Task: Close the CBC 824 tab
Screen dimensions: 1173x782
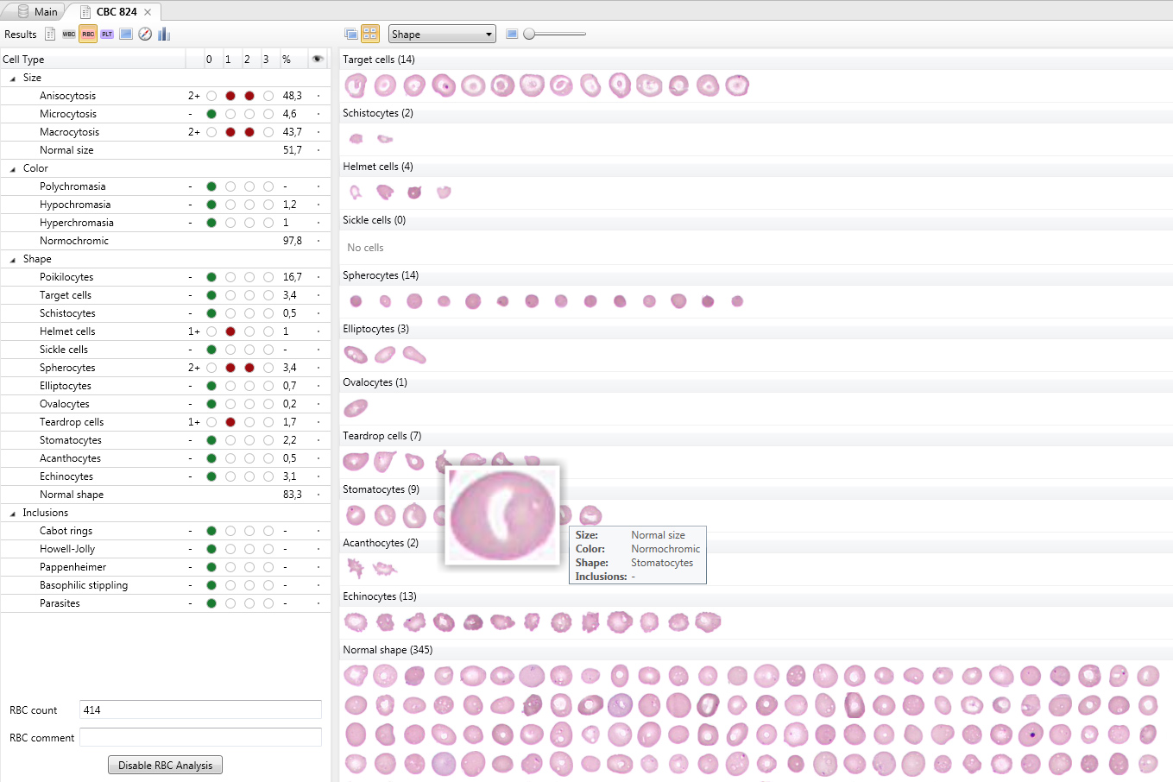Action: (148, 12)
